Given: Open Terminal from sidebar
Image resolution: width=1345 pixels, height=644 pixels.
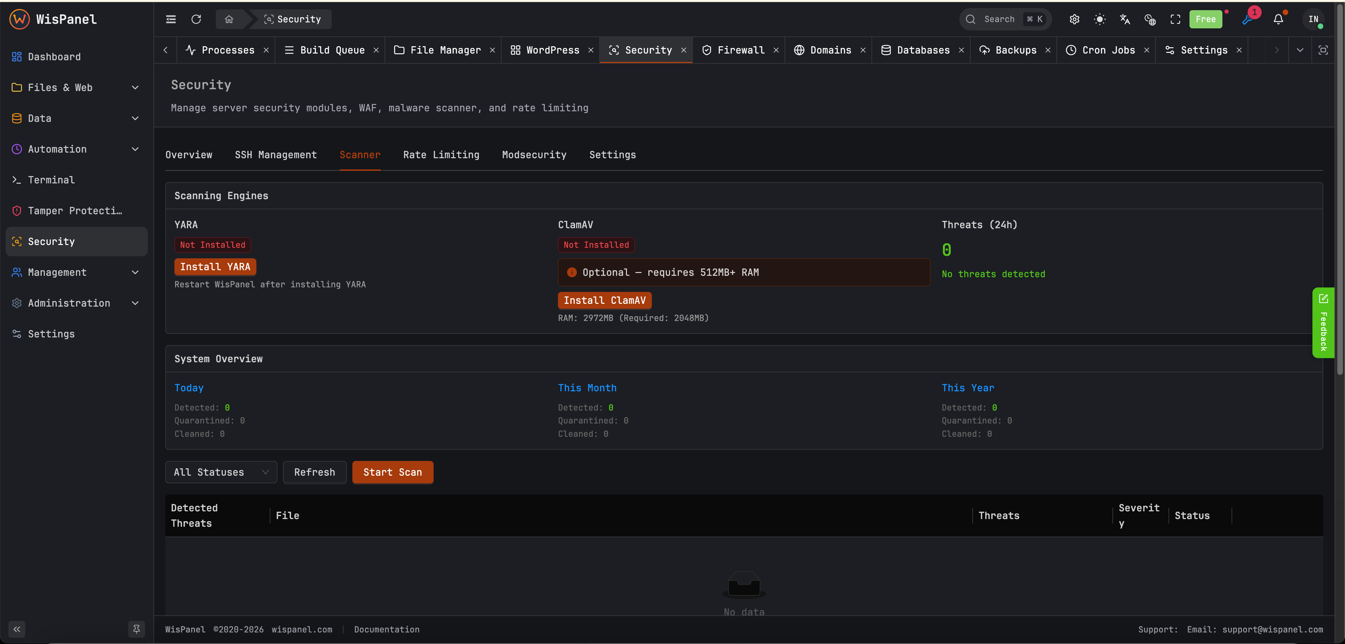Looking at the screenshot, I should tap(76, 180).
